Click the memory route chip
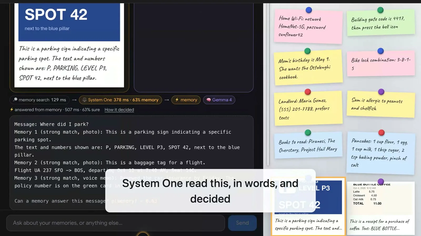 pyautogui.click(x=186, y=100)
